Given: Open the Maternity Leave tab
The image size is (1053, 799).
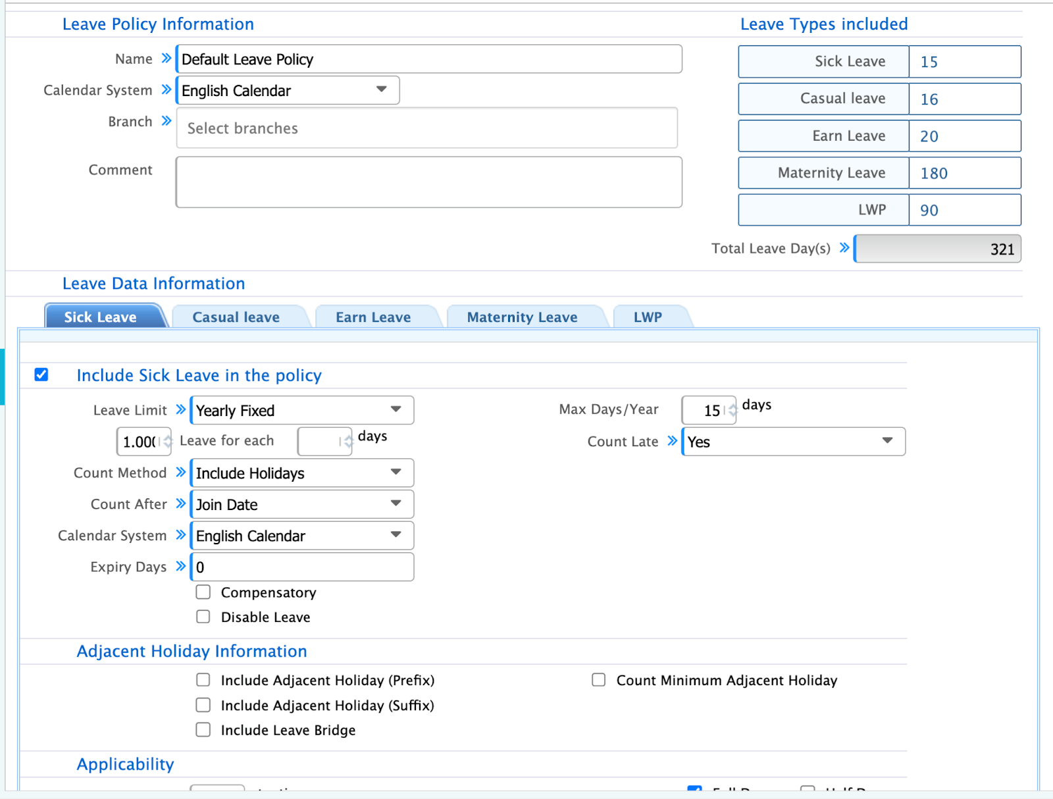Looking at the screenshot, I should tap(522, 317).
